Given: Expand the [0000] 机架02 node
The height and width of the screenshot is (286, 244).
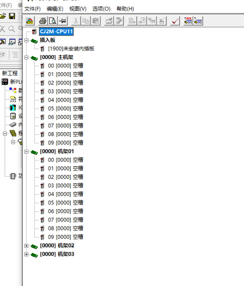Looking at the screenshot, I should click(26, 246).
